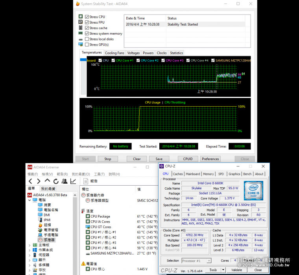Click the Refresh icon in AIDA64 toolbar
Viewport: 299px width, 275px height.
(x=56, y=181)
